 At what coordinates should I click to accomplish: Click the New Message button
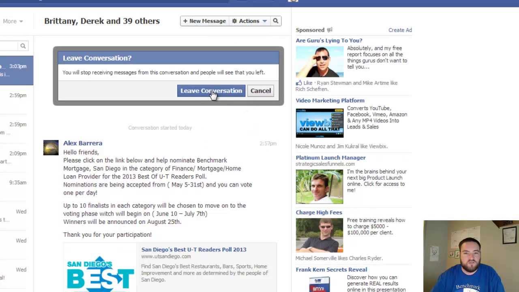205,21
